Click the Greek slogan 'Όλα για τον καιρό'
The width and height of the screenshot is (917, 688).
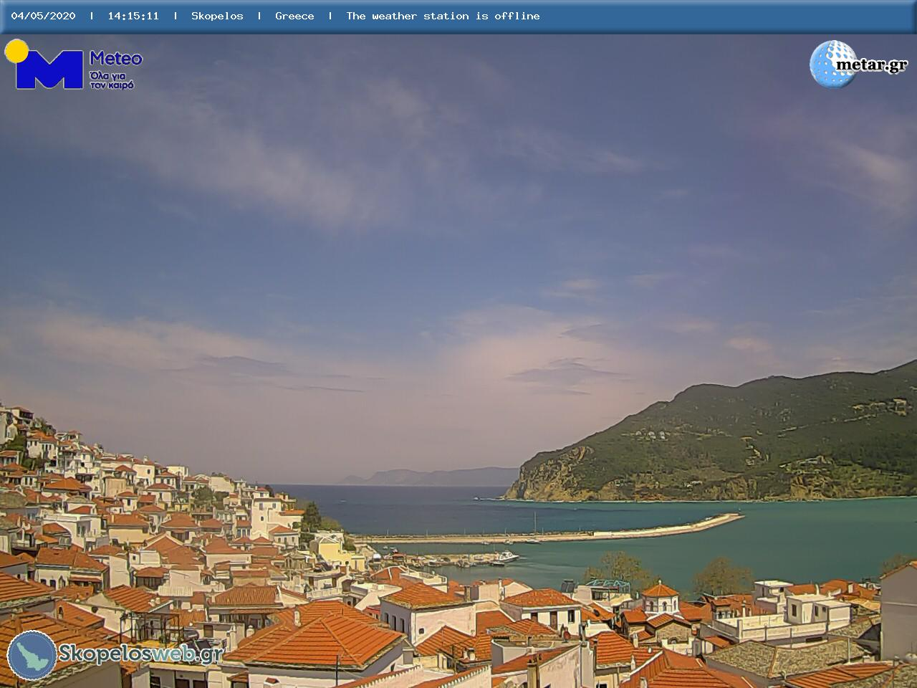(111, 80)
